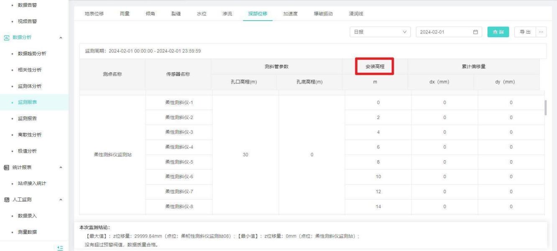Select the 爆破振动 tab
Screen dimensions: 557x251
click(323, 14)
